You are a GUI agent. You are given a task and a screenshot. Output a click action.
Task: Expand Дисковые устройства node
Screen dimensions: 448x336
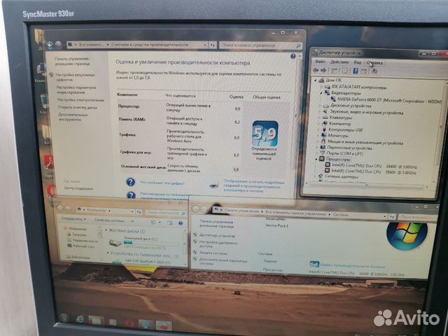321,106
